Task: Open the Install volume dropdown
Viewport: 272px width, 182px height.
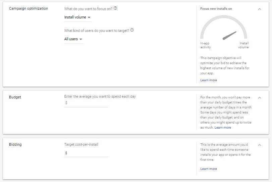Action: point(77,17)
